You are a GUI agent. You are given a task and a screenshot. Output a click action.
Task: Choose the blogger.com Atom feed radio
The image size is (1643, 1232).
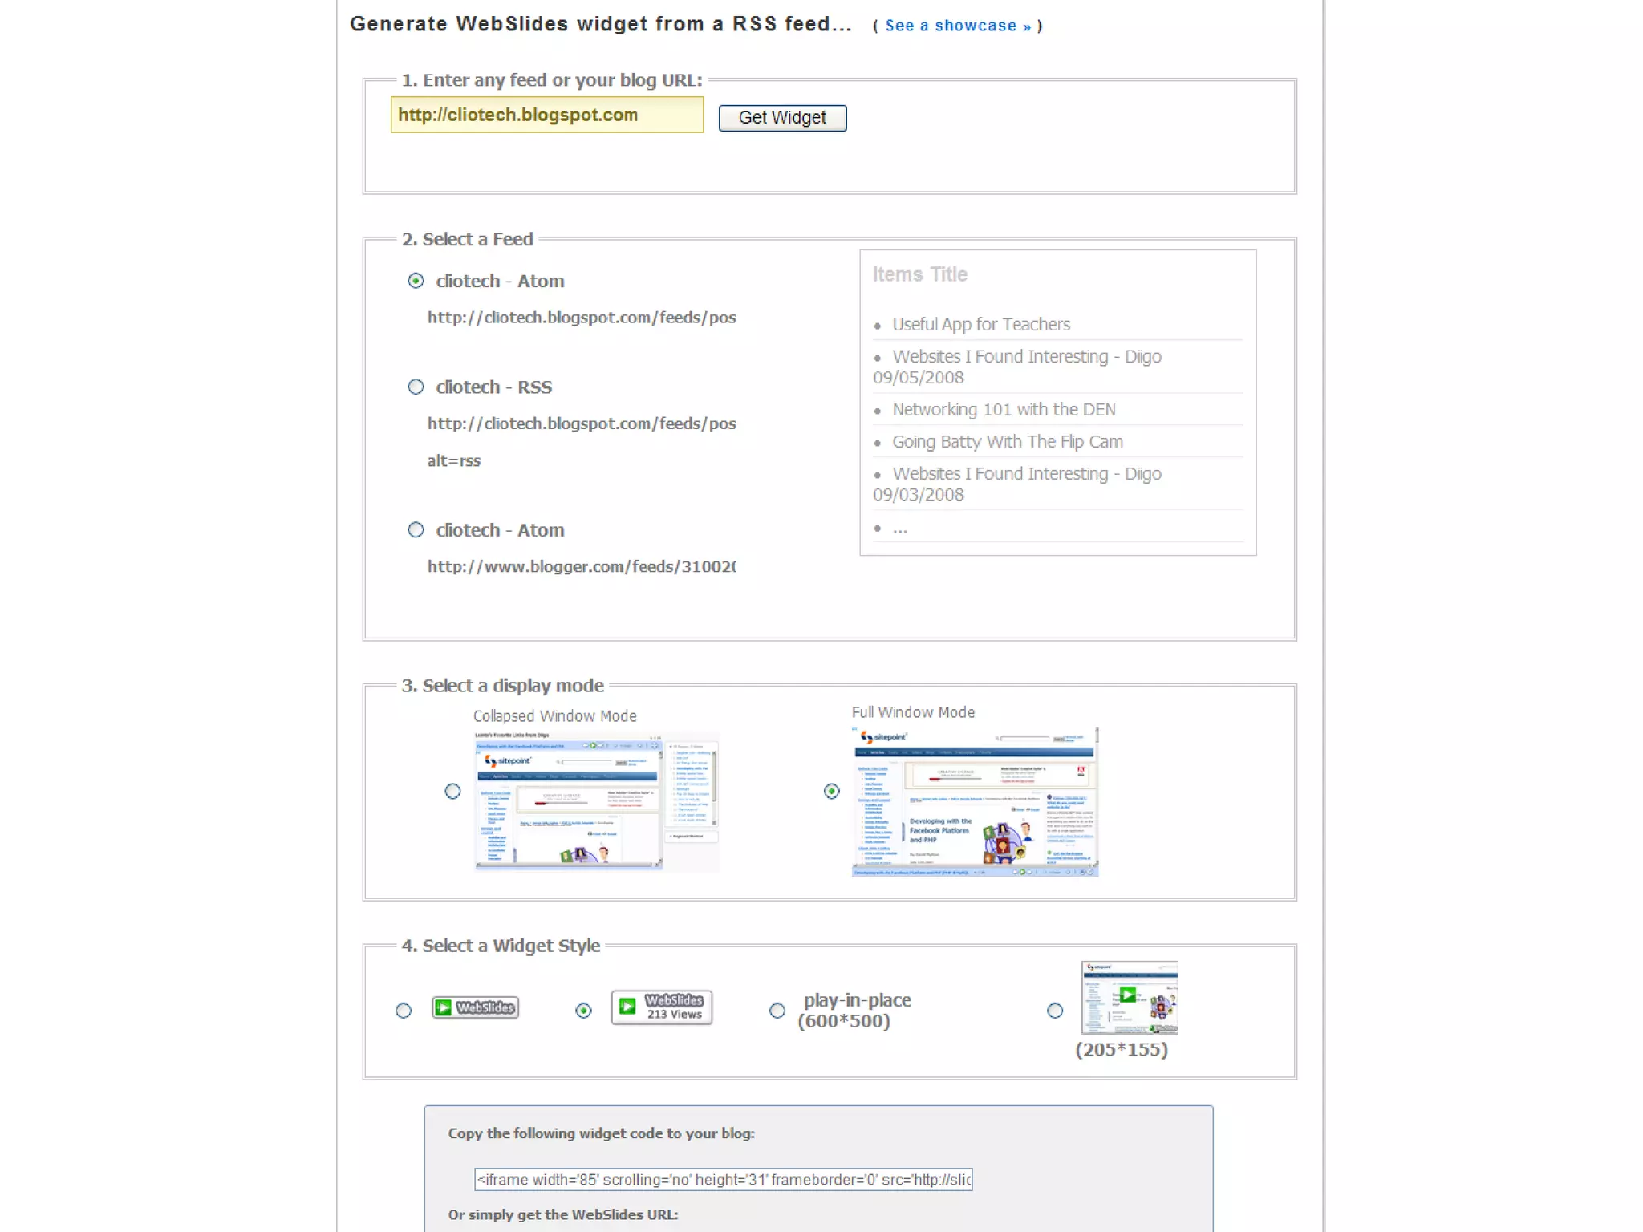coord(416,530)
